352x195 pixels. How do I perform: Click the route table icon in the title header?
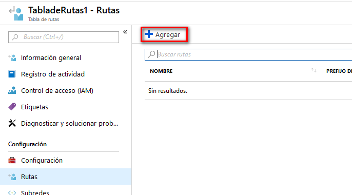pos(16,14)
